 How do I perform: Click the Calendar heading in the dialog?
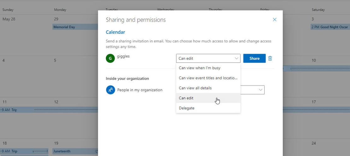pyautogui.click(x=115, y=32)
